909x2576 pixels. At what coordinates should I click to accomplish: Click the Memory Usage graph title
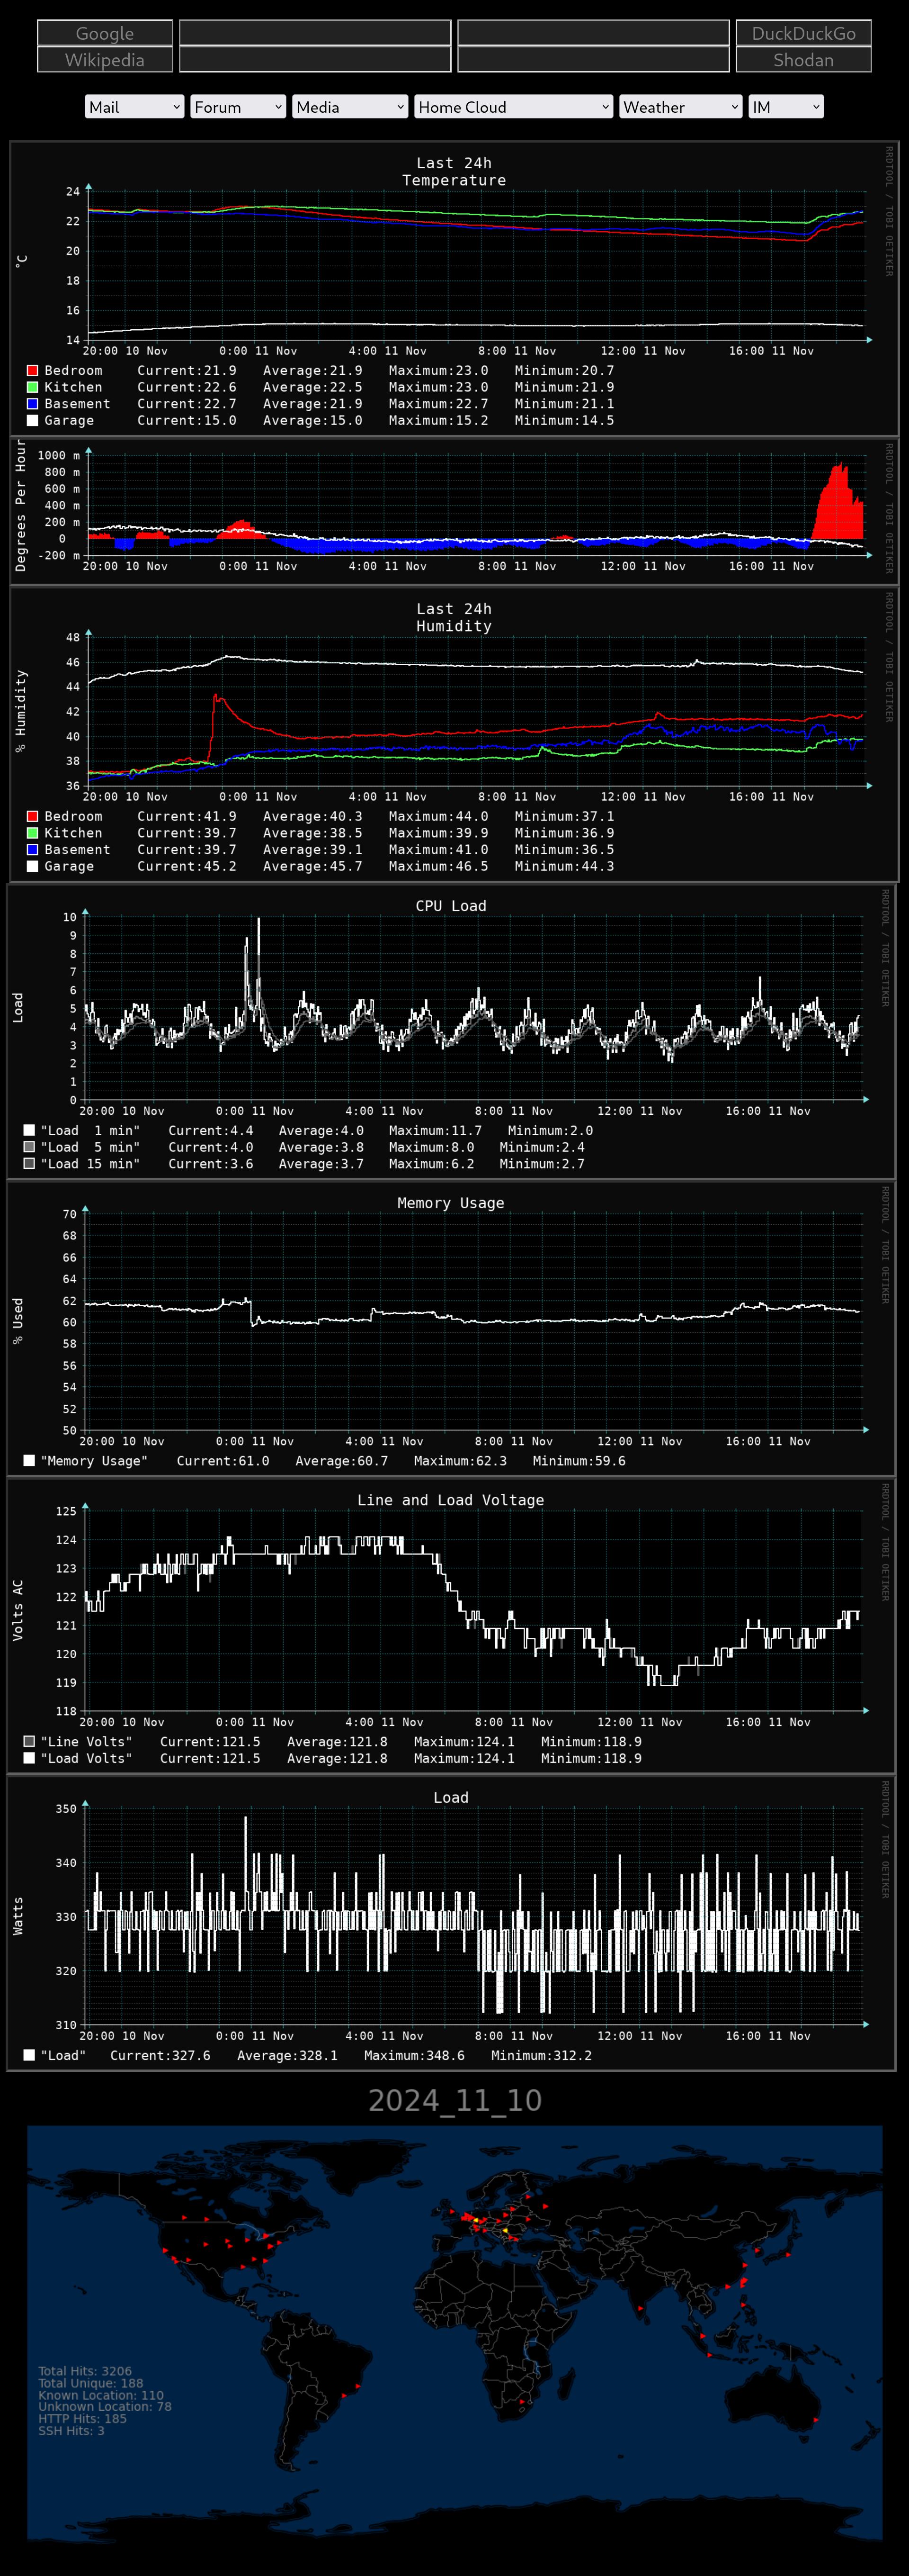point(451,1203)
